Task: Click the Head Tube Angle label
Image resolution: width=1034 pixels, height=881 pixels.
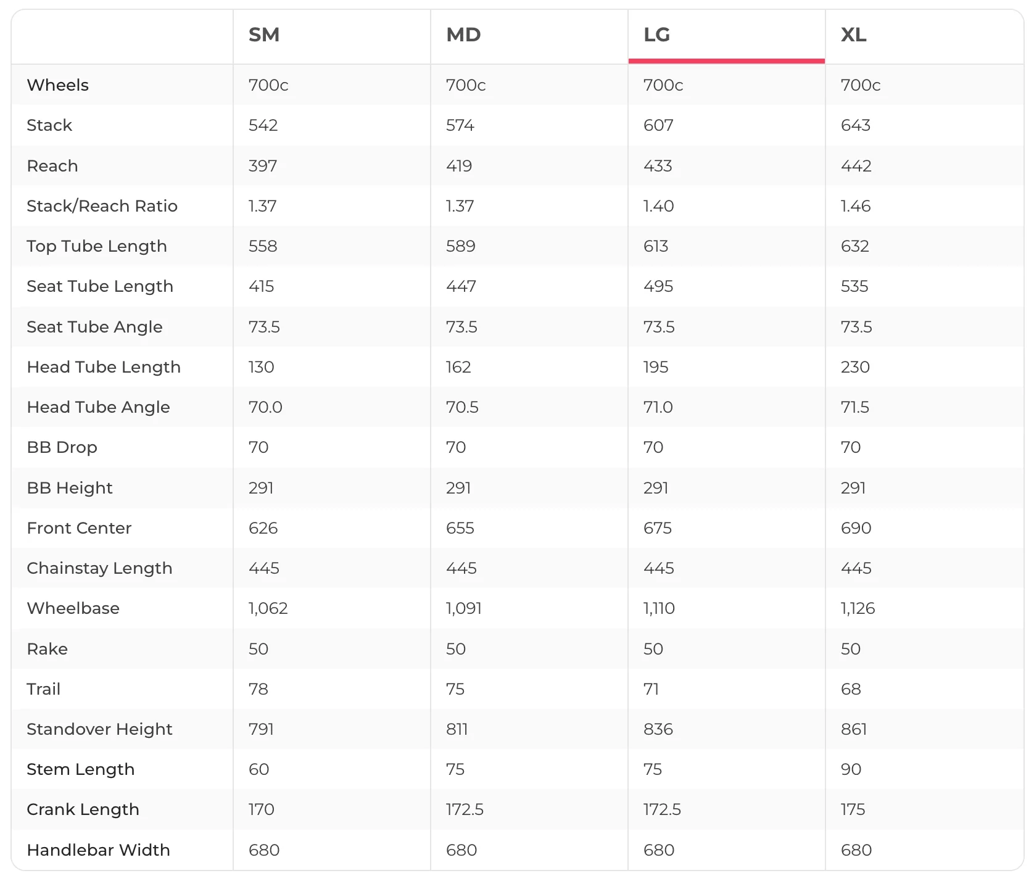Action: [98, 407]
